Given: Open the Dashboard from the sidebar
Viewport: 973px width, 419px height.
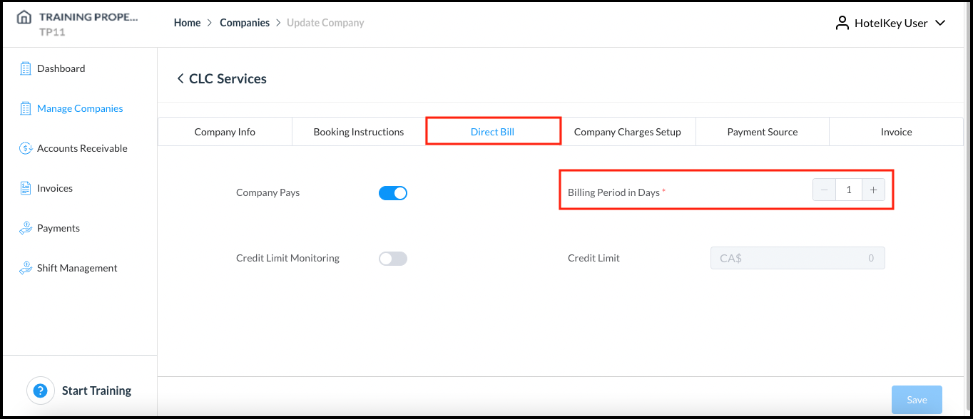Looking at the screenshot, I should pyautogui.click(x=61, y=68).
